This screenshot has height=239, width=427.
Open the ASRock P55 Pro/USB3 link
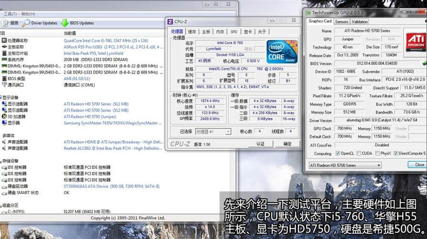[113, 47]
